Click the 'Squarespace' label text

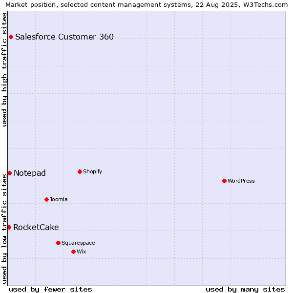(78, 243)
